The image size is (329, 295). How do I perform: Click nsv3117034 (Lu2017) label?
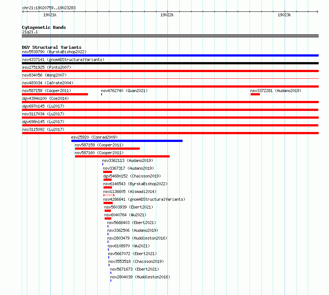point(43,114)
